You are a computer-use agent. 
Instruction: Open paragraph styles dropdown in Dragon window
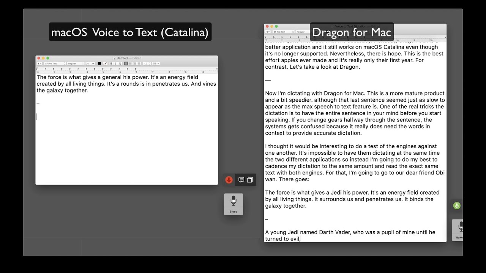(x=268, y=32)
